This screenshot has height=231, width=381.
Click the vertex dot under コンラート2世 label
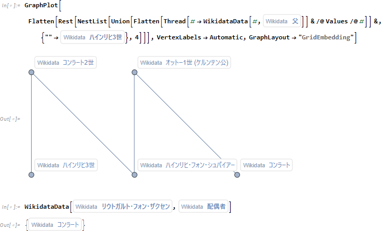31,73
